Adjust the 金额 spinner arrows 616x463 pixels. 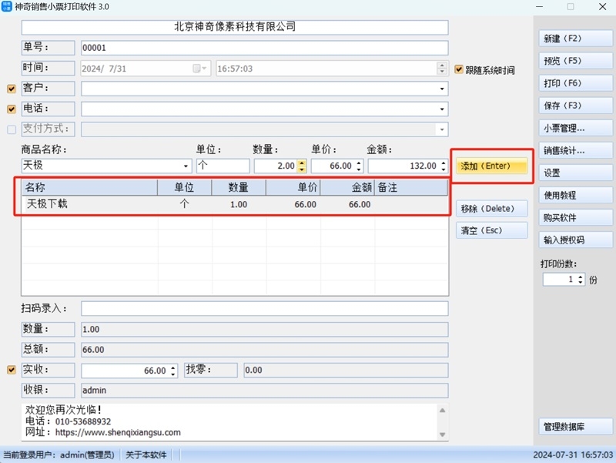coord(444,166)
